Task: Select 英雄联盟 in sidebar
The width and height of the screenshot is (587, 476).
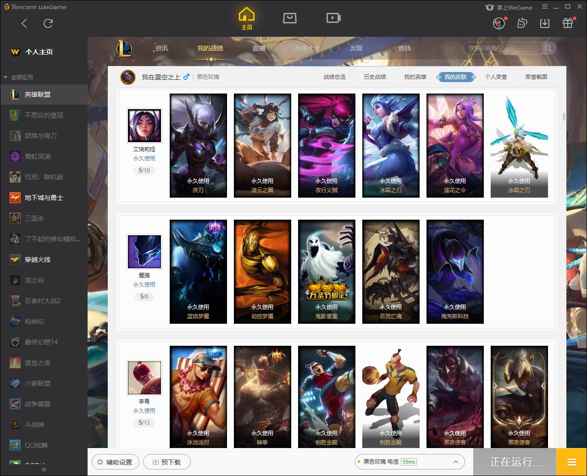Action: (x=44, y=94)
